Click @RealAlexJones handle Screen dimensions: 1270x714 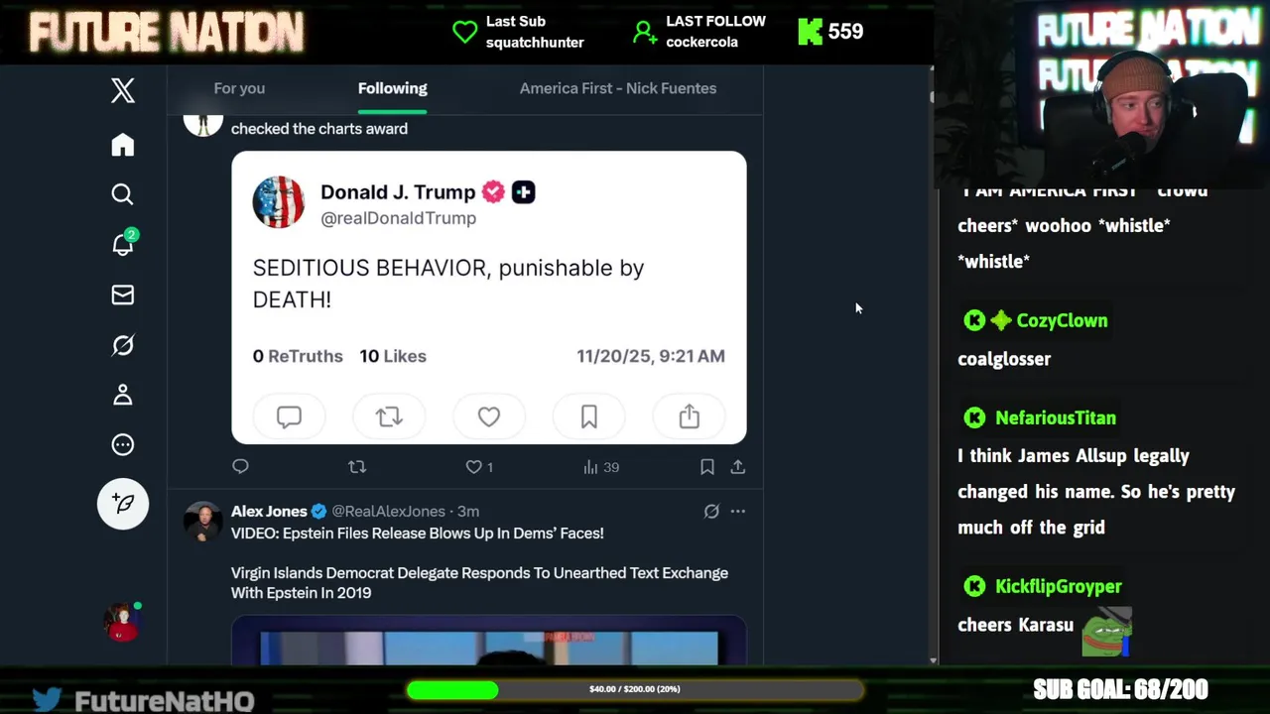388,512
